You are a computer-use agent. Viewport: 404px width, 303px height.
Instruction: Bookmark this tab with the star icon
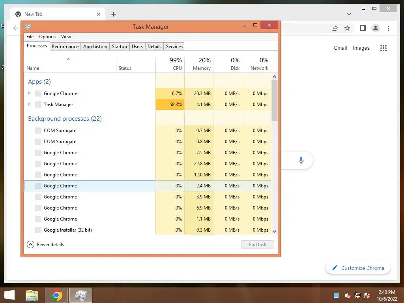point(347,28)
